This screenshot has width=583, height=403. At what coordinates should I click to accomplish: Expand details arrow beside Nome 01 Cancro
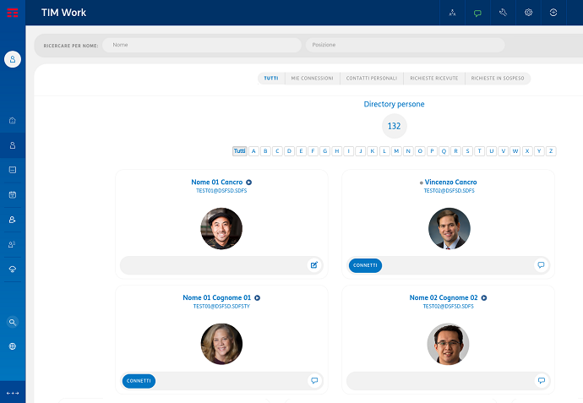(x=249, y=182)
